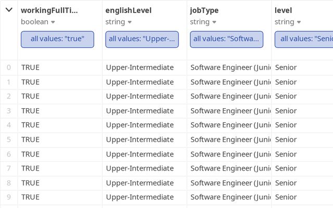Click Senior cell in row 9
Screen dimensions: 333x208
286,197
